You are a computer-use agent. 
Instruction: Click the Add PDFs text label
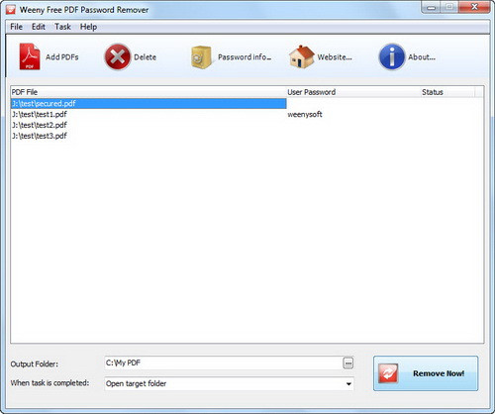click(x=62, y=57)
